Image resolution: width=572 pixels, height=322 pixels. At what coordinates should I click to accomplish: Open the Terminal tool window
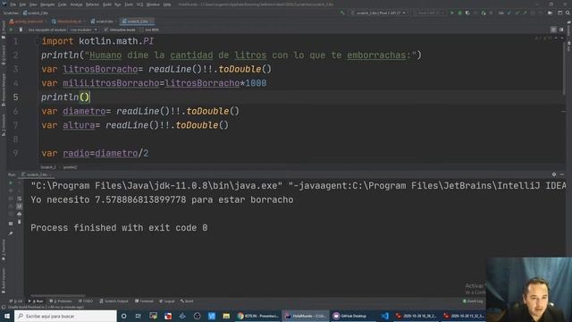(145, 301)
